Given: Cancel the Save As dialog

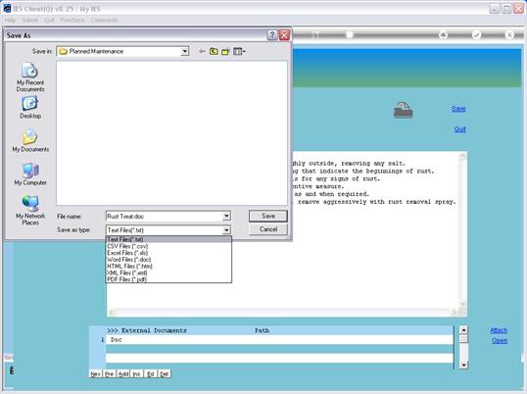Looking at the screenshot, I should click(268, 229).
